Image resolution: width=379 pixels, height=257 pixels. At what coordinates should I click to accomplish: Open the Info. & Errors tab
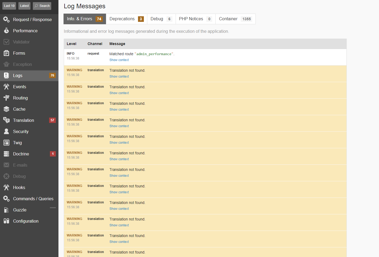click(85, 19)
